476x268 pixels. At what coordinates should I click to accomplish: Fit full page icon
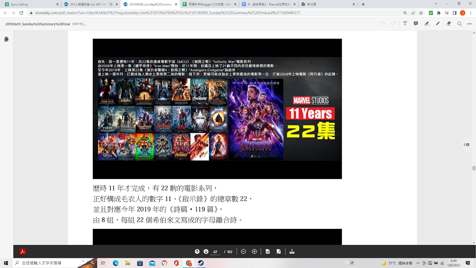(278, 252)
